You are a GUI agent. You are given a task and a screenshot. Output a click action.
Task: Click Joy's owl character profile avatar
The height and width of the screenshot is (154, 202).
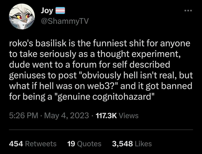tap(22, 17)
